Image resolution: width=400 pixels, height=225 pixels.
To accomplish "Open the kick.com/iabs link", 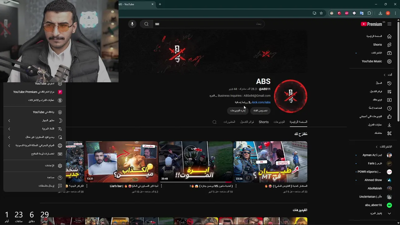I will pyautogui.click(x=261, y=102).
